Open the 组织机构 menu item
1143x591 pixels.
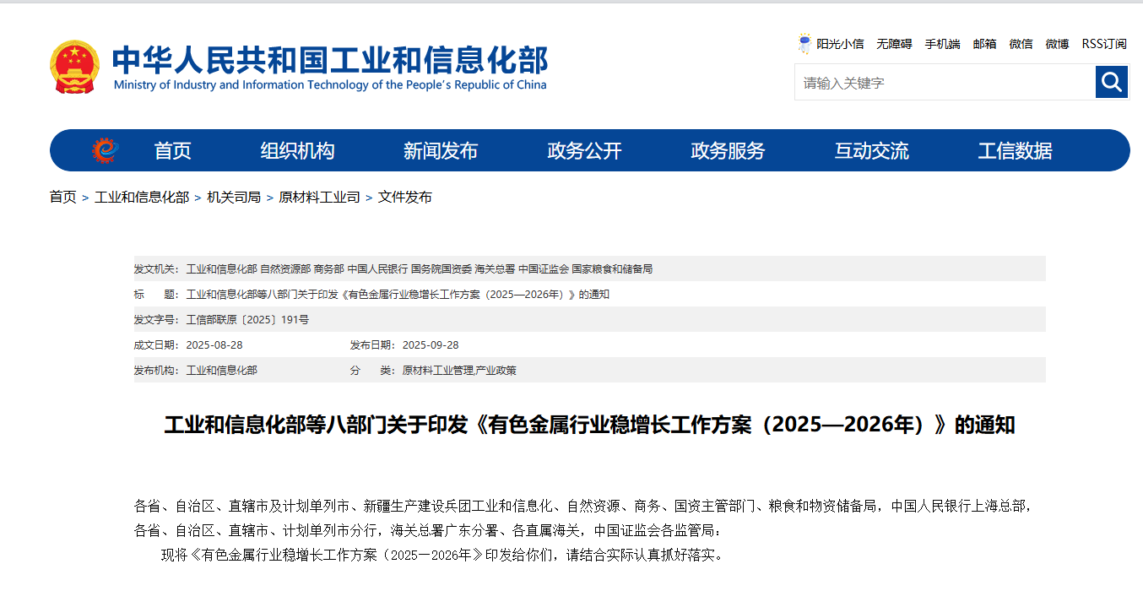tap(297, 151)
